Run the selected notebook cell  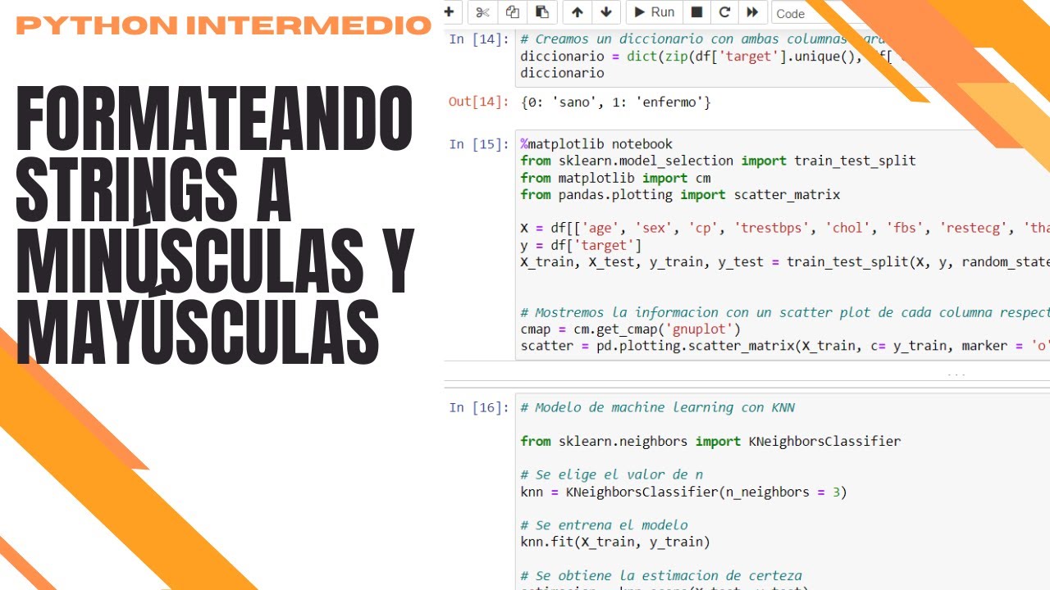coord(654,12)
